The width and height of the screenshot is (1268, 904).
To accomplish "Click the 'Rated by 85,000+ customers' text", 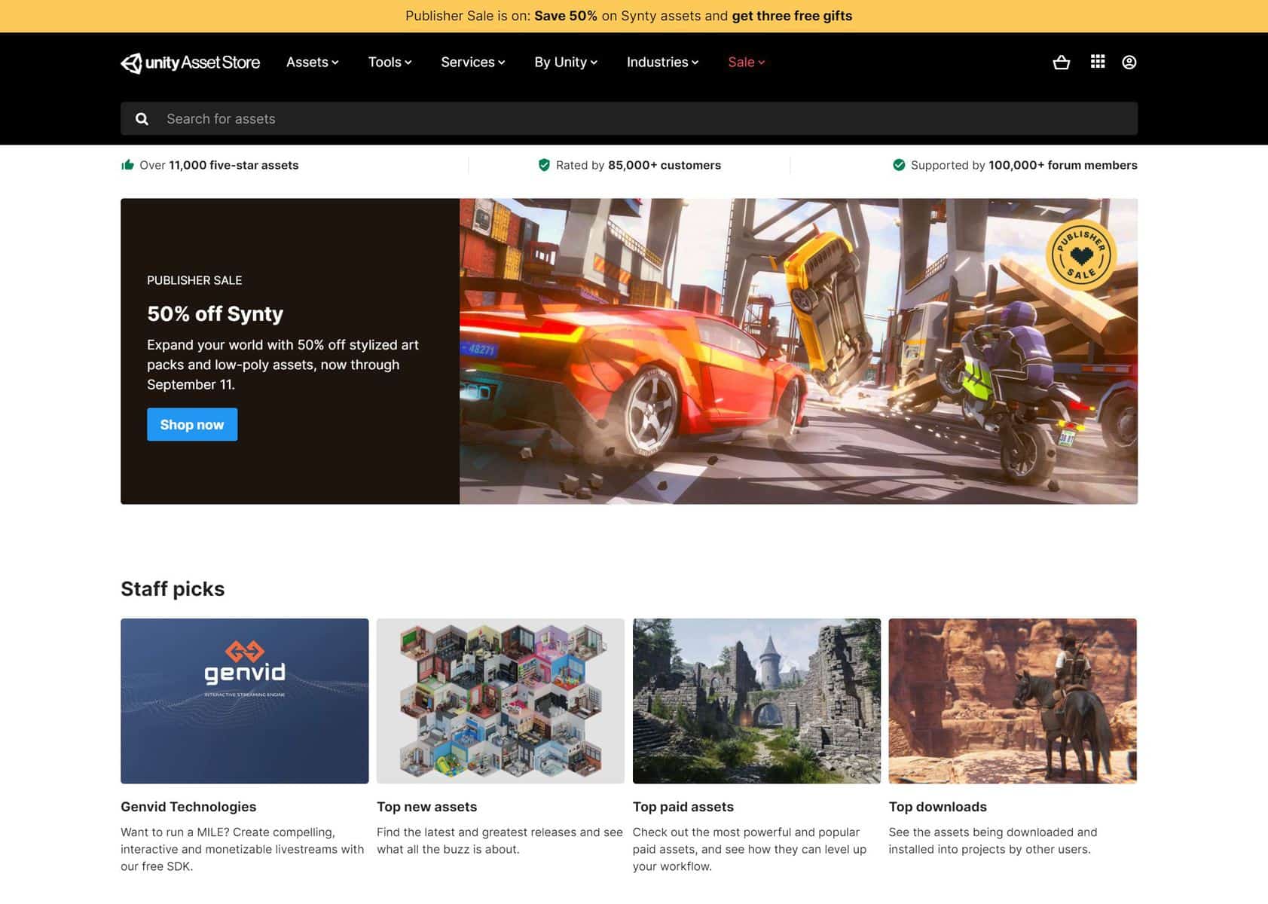I will click(x=638, y=165).
